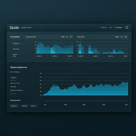Click the middle of the three bottom buttons
This screenshot has width=136, height=136.
[24, 106]
